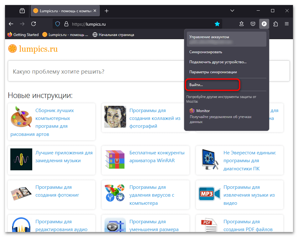Image resolution: width=298 pixels, height=237 pixels.
Task: Focus the Какую проблему хотите решить search field
Action: pos(149,71)
